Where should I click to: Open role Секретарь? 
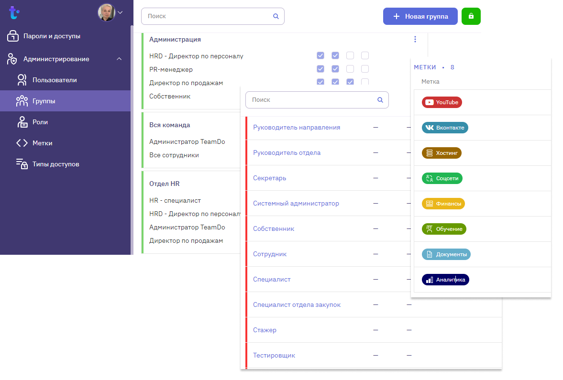pos(270,178)
